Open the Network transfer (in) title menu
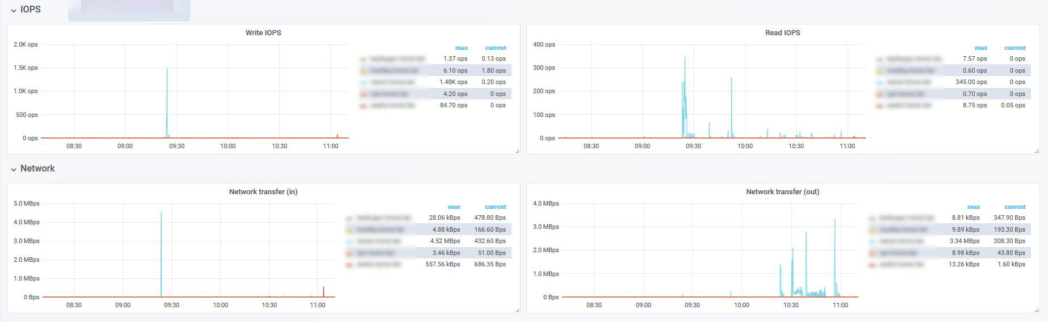 tap(263, 192)
